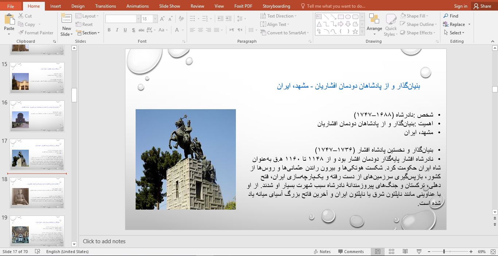Switch to Slide Sorter view
Image resolution: width=498 pixels, height=256 pixels.
pos(391,252)
